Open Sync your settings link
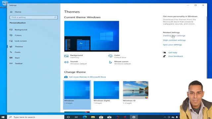 point(172,45)
